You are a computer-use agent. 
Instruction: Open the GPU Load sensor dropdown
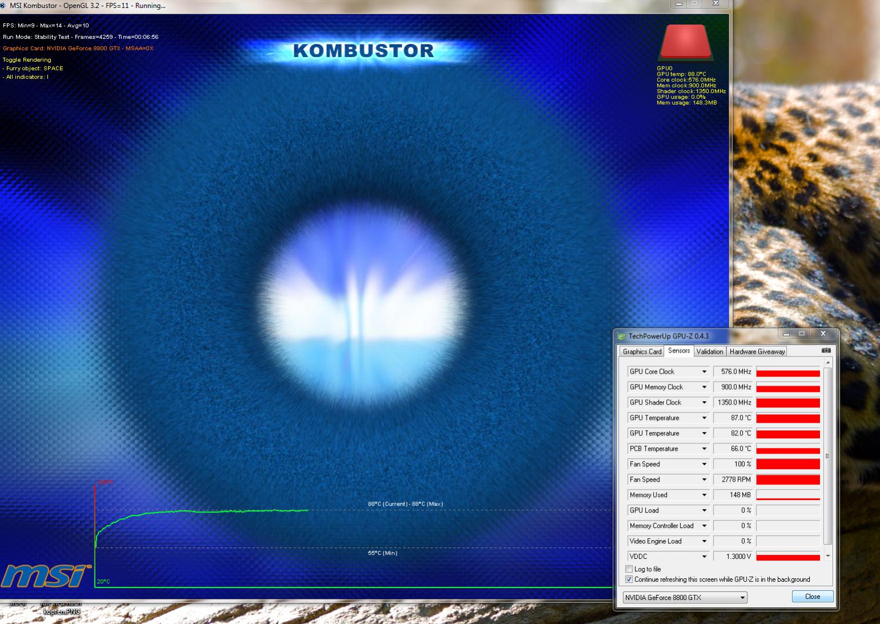pos(704,510)
